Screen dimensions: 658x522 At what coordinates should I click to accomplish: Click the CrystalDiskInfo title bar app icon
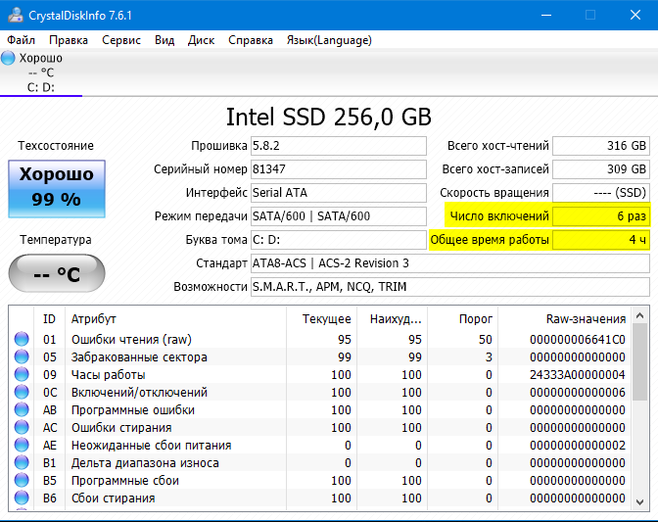pyautogui.click(x=16, y=15)
